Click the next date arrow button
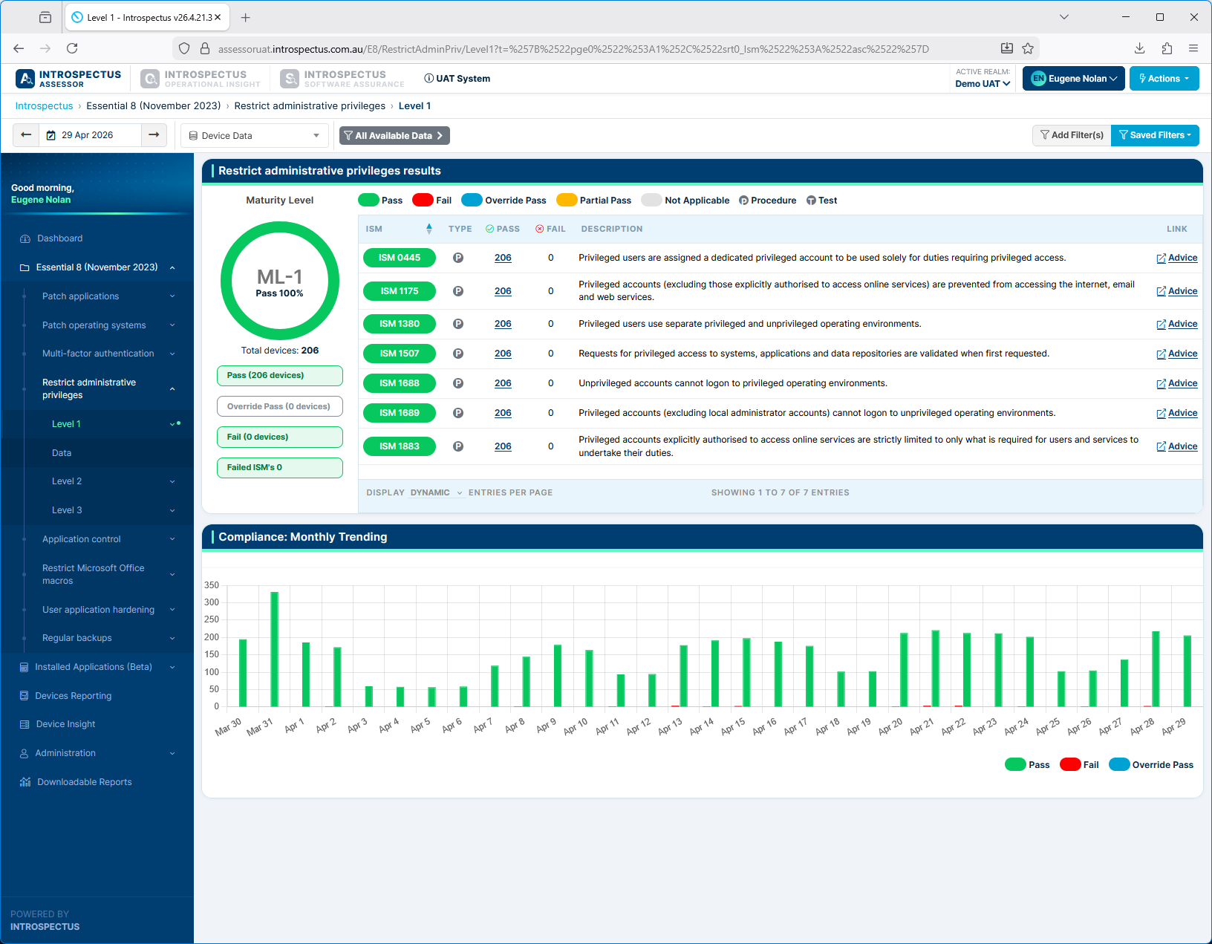This screenshot has height=944, width=1212. 154,135
